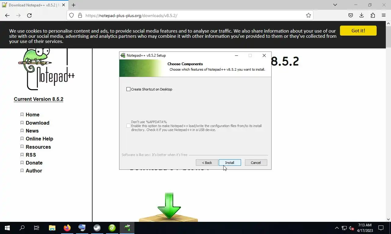Open Firefox extensions puzzle icon
Viewport: 391px width, 234px height.
pos(373,16)
